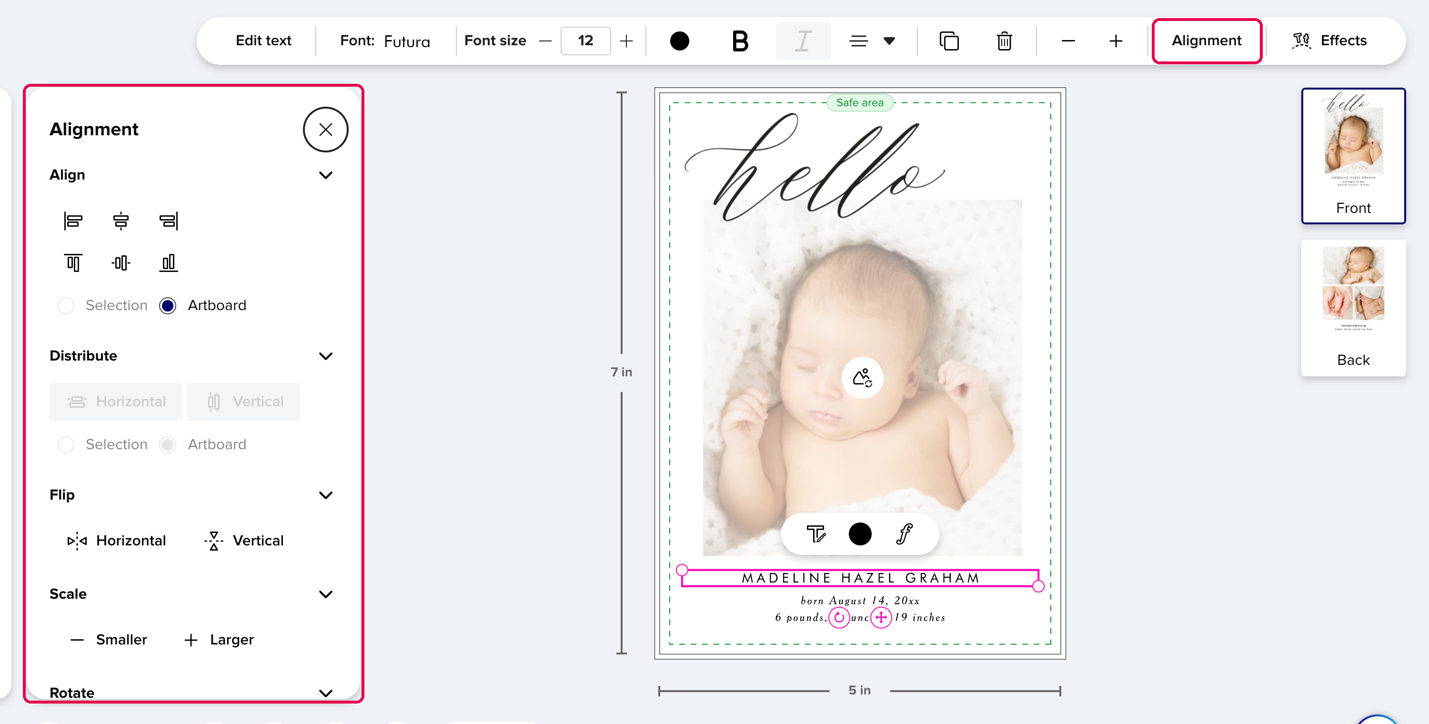Close the Alignment panel
This screenshot has height=724, width=1429.
(326, 129)
